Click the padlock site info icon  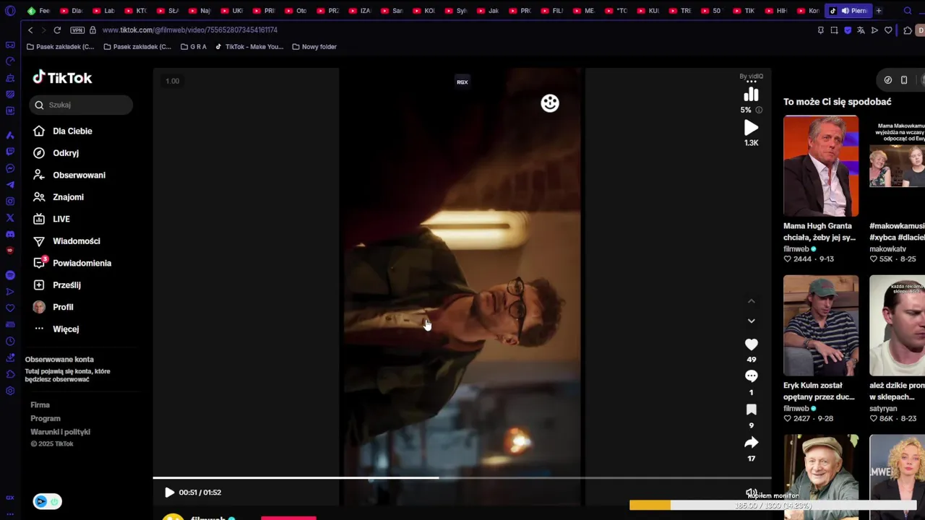click(x=92, y=30)
